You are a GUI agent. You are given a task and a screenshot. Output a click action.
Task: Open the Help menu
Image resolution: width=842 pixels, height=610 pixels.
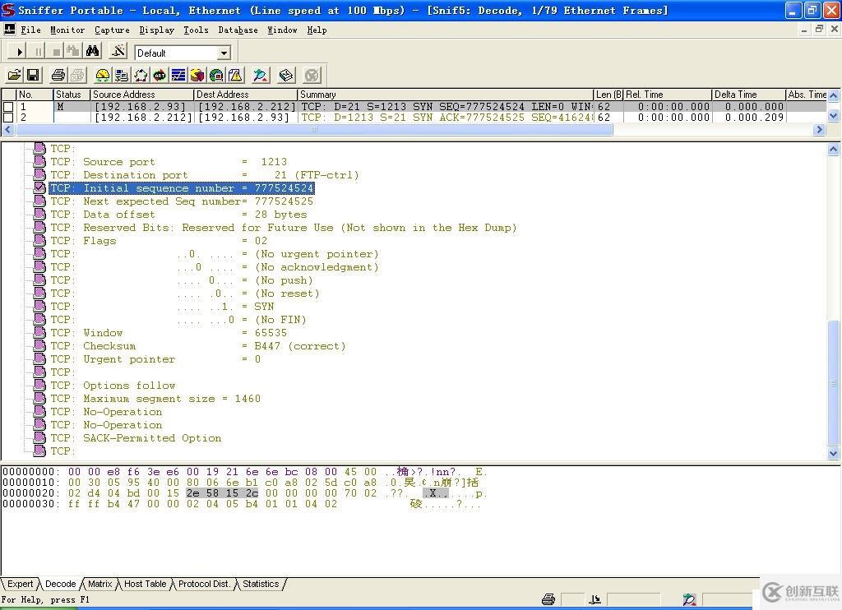317,30
